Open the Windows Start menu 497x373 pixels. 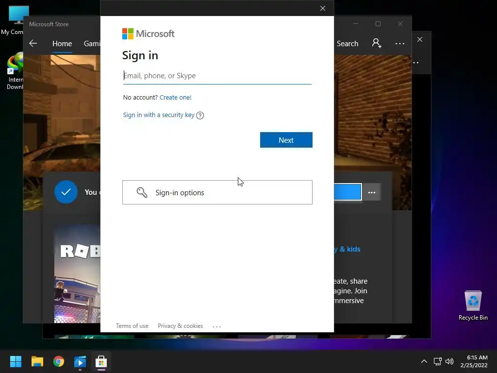pyautogui.click(x=16, y=361)
